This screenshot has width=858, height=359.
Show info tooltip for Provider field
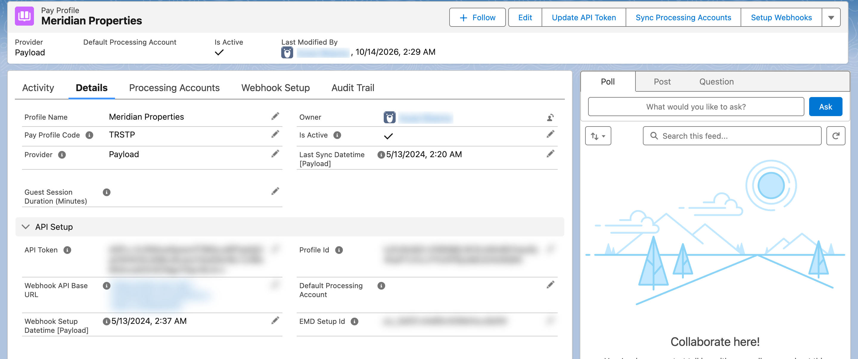click(62, 155)
